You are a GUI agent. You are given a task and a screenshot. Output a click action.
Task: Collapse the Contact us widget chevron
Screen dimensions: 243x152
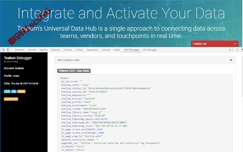[x=235, y=44]
